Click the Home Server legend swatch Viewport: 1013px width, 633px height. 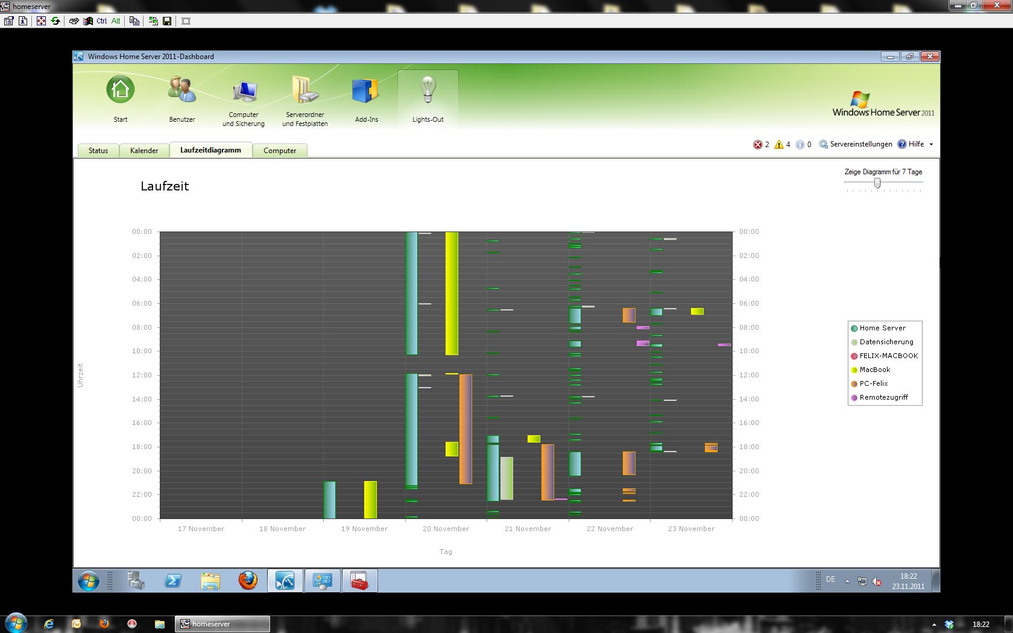(854, 329)
